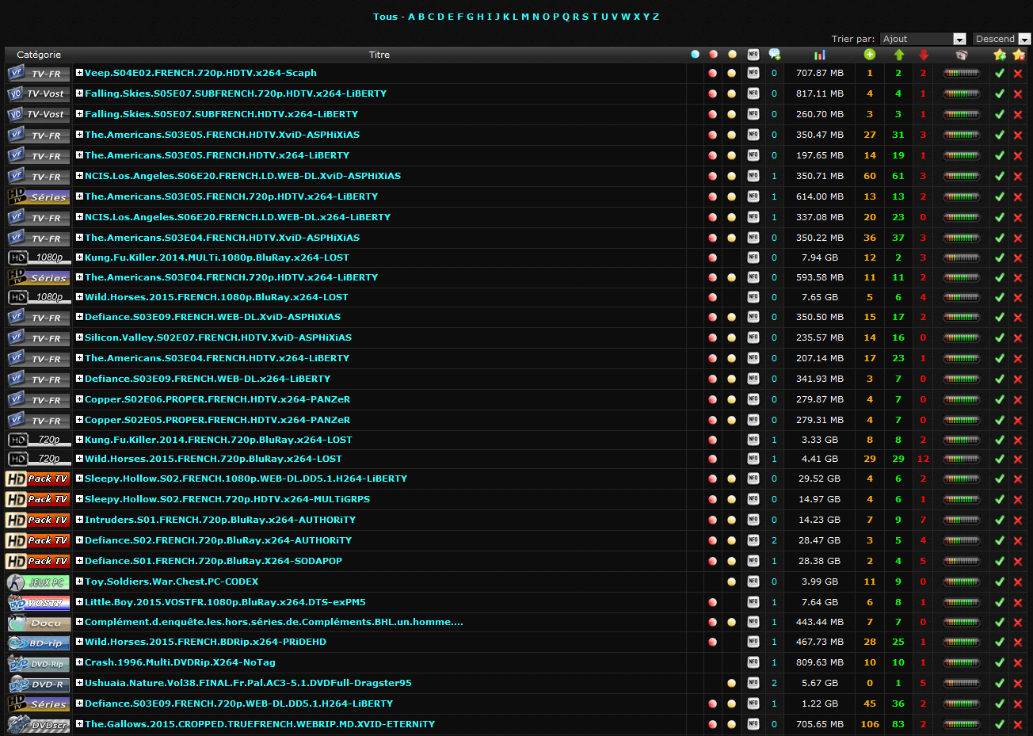Viewport: 1033px width, 736px height.
Task: Open the NFO icon for Veep.S04E02
Action: [753, 73]
